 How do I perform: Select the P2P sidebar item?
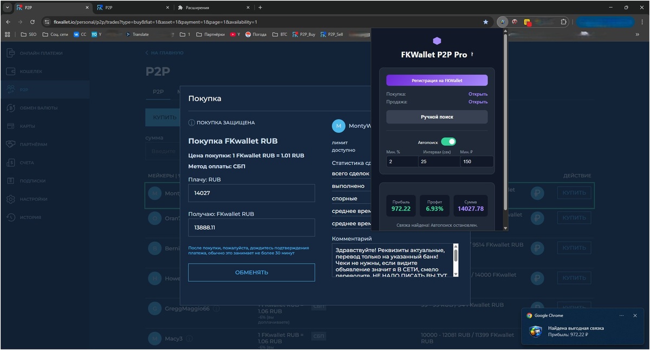click(x=44, y=90)
